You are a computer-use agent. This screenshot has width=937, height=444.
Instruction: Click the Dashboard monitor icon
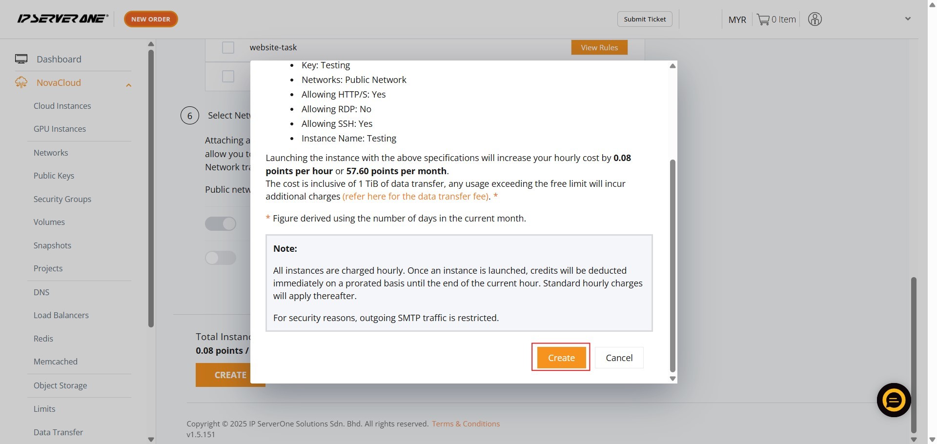21,59
